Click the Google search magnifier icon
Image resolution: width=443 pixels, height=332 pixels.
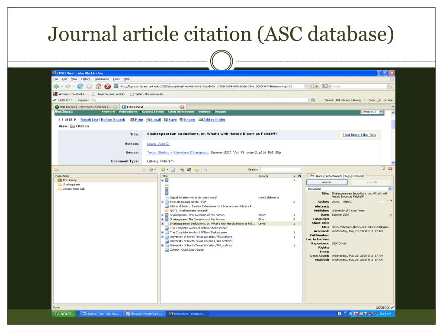pos(390,86)
